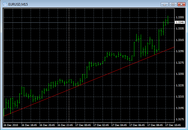Image resolution: width=188 pixels, height=130 pixels.
Task: Click the 17 Dec 08:45 time label
Action: (x=155, y=125)
